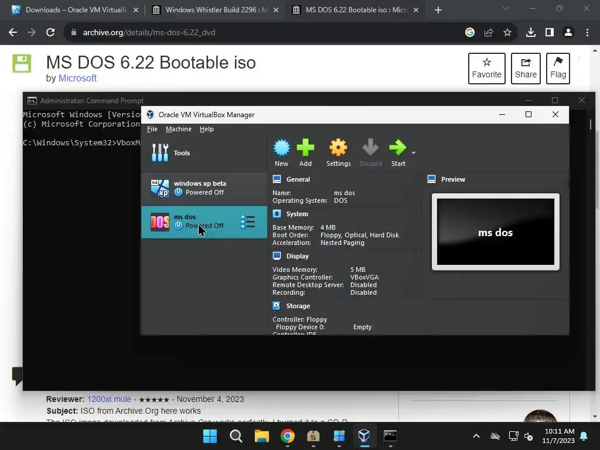Open the Windows Start menu
This screenshot has width=600, height=450.
210,436
